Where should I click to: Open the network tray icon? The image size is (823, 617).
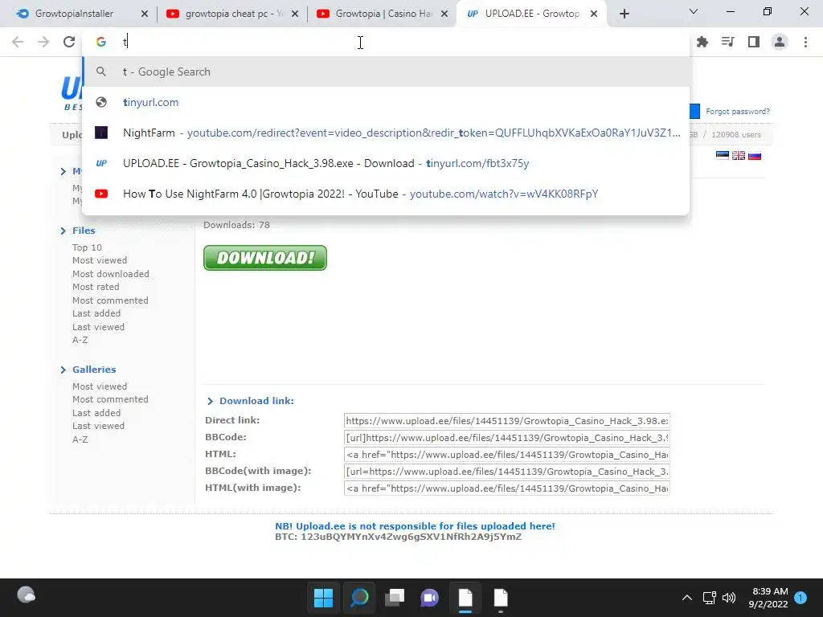tap(709, 598)
